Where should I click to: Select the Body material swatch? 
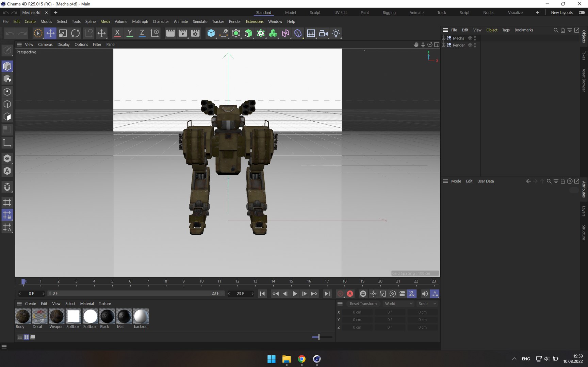23,316
